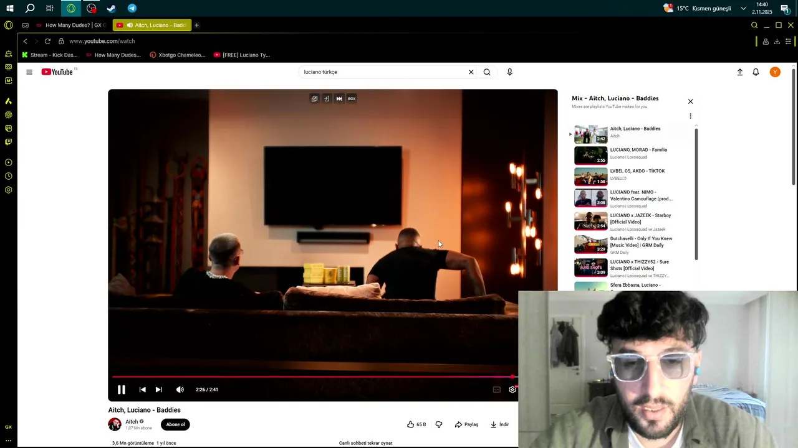798x448 pixels.
Task: Go back in browser history
Action: [26, 41]
